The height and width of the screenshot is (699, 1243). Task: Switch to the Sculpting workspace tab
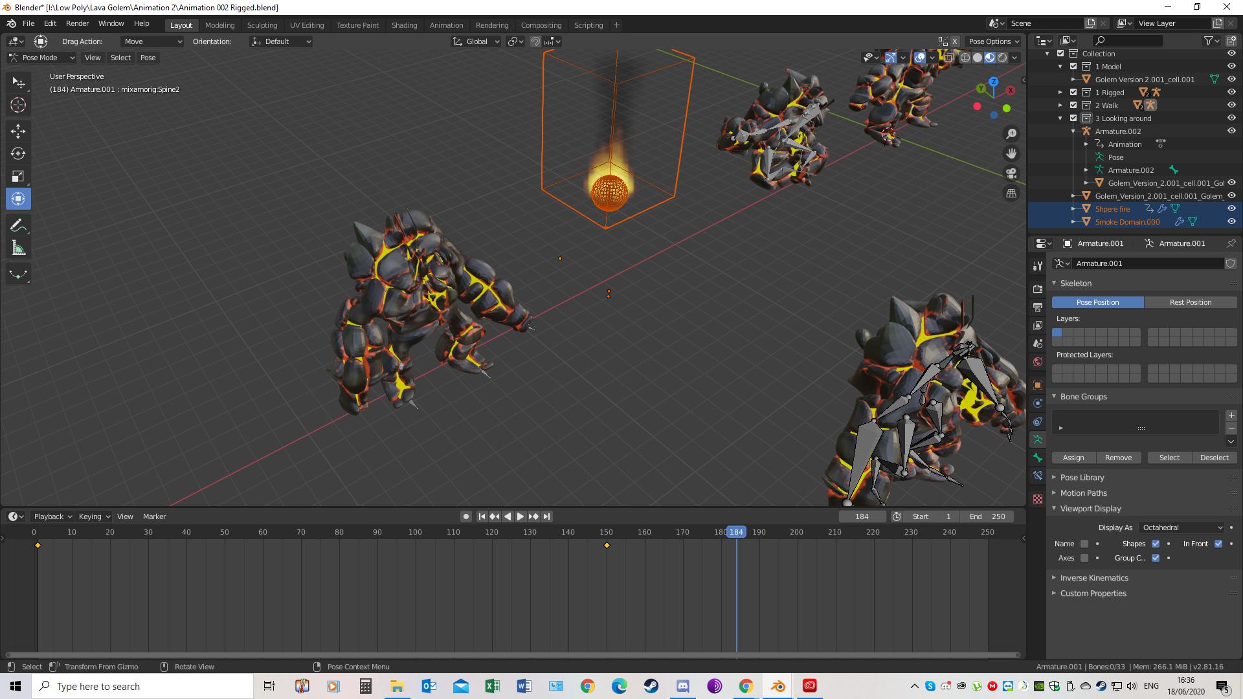click(x=262, y=25)
